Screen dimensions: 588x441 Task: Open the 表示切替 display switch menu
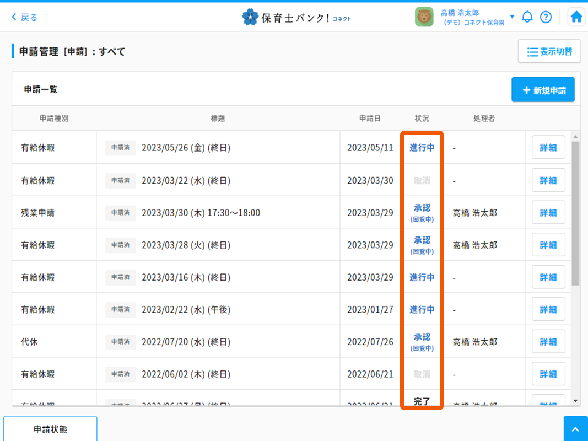[x=549, y=52]
